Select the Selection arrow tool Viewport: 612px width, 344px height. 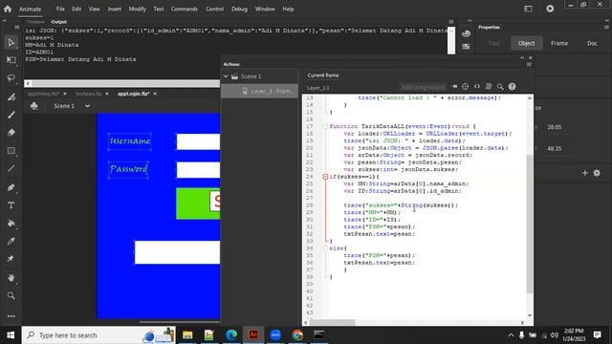point(11,42)
